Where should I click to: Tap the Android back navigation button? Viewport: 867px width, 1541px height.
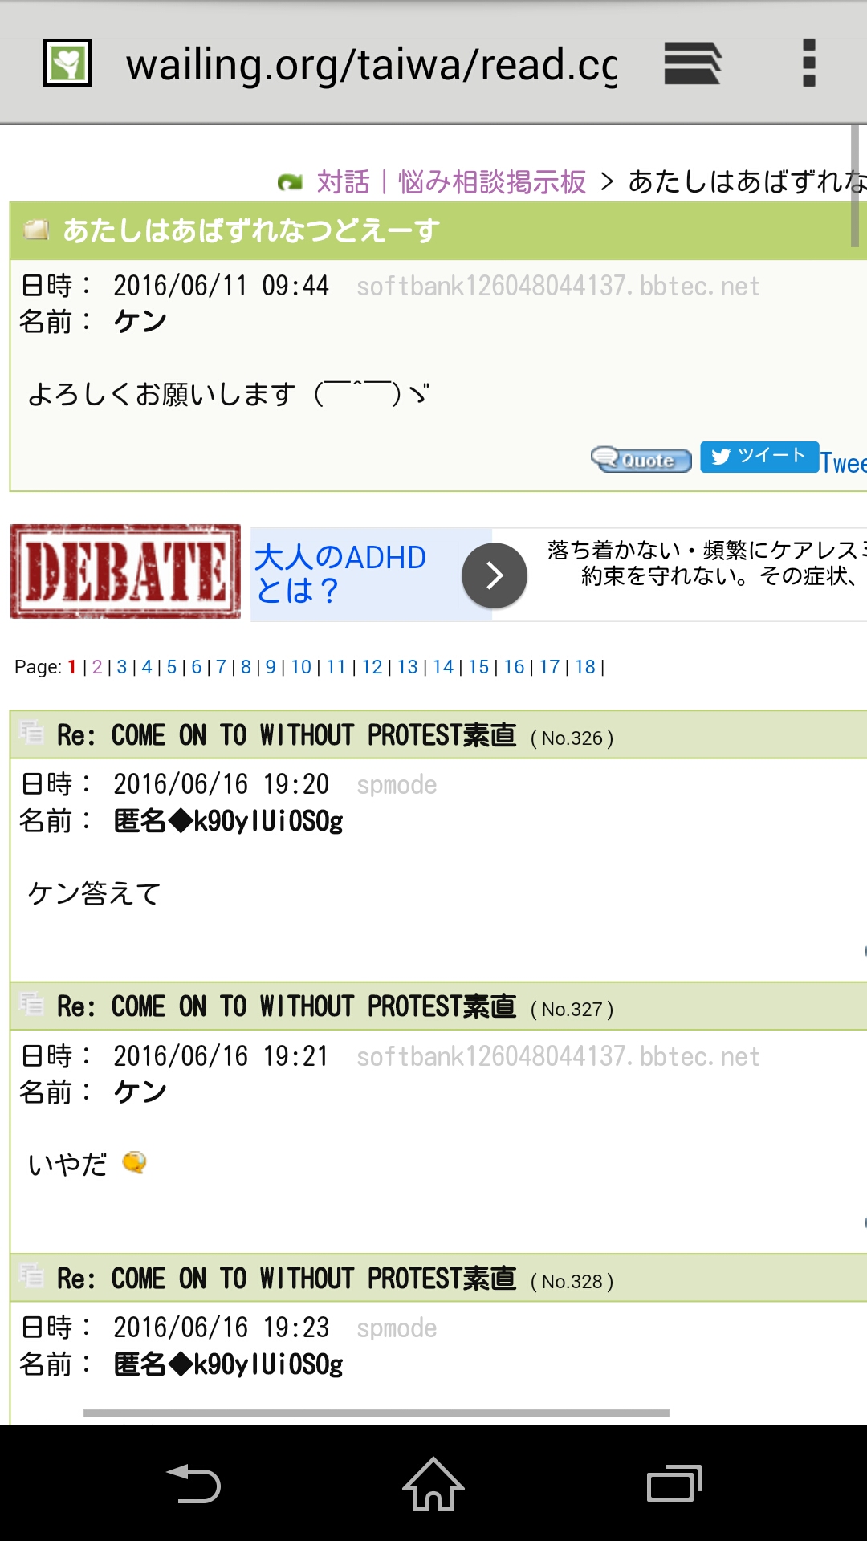point(193,1483)
